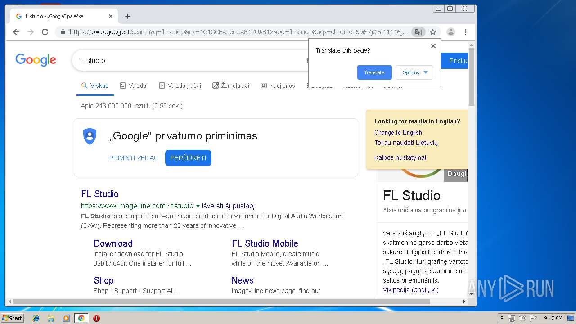Click the scrollbar down arrow
576x324 pixels.
472,294
